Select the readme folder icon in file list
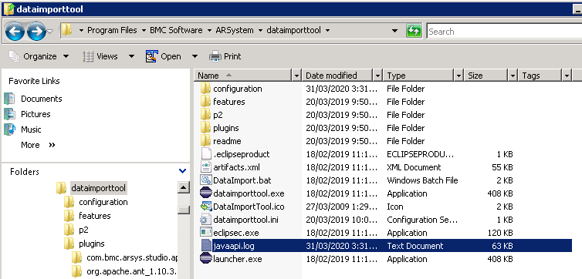The height and width of the screenshot is (279, 582). click(x=205, y=141)
